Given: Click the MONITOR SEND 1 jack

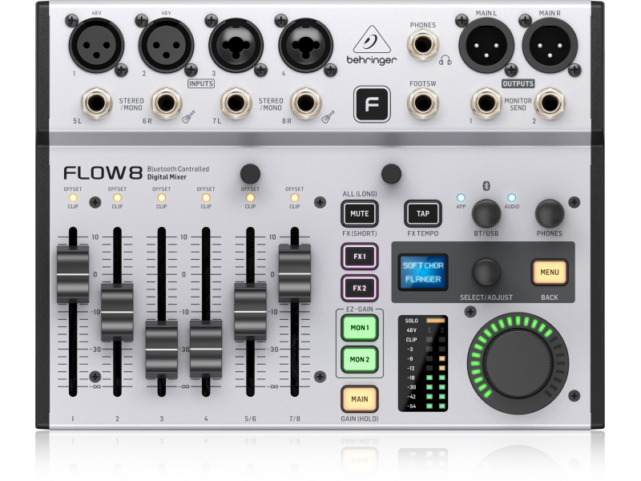Looking at the screenshot, I should point(486,103).
